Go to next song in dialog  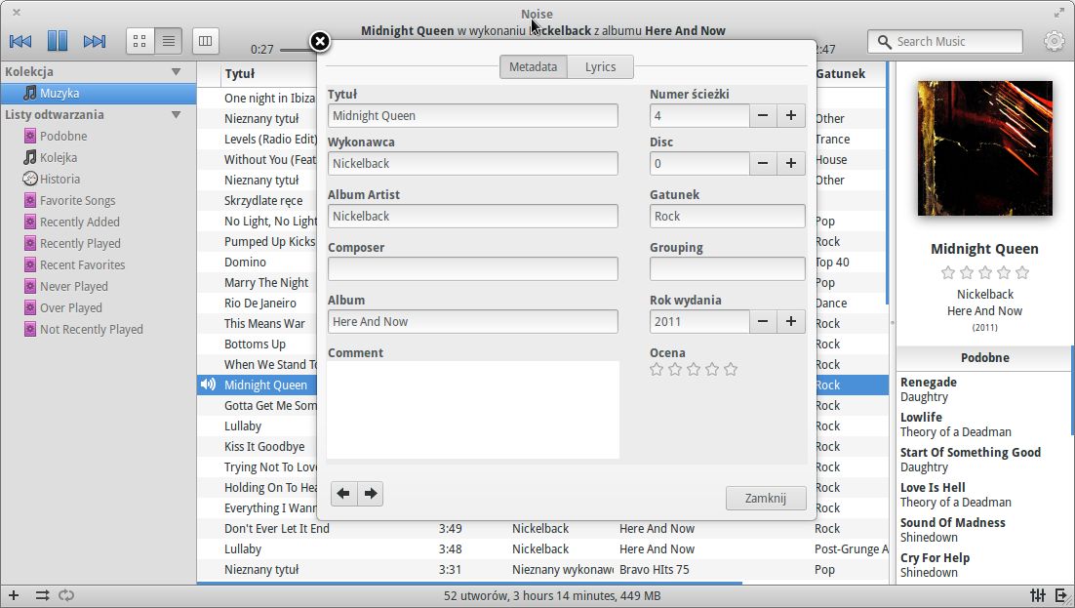pos(371,494)
